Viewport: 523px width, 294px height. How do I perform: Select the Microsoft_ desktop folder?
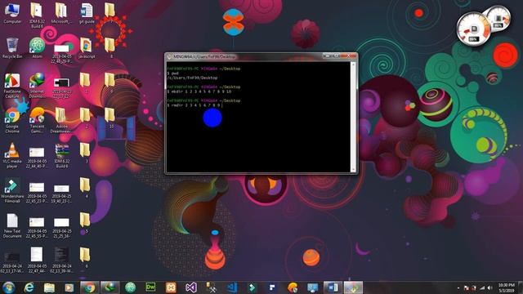(61, 13)
